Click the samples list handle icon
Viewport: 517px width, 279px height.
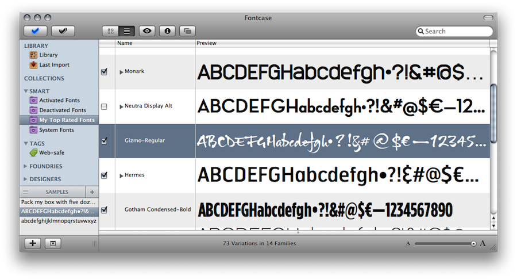point(26,192)
